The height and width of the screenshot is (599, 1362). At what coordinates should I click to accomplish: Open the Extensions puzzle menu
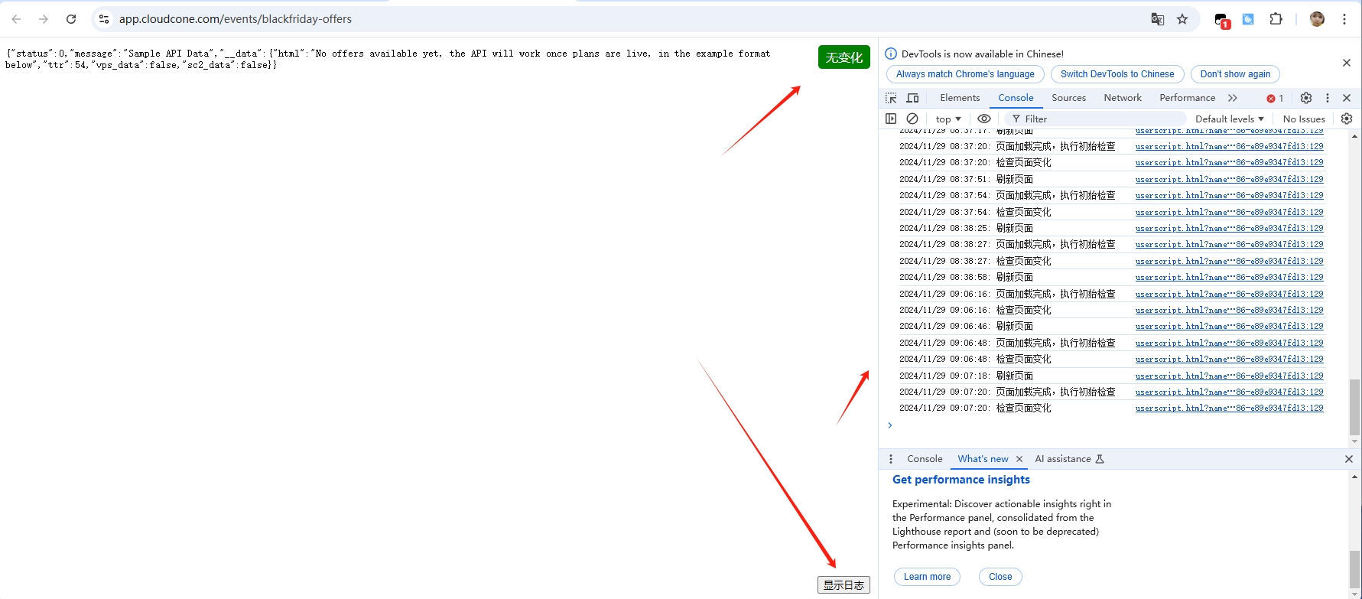coord(1276,19)
